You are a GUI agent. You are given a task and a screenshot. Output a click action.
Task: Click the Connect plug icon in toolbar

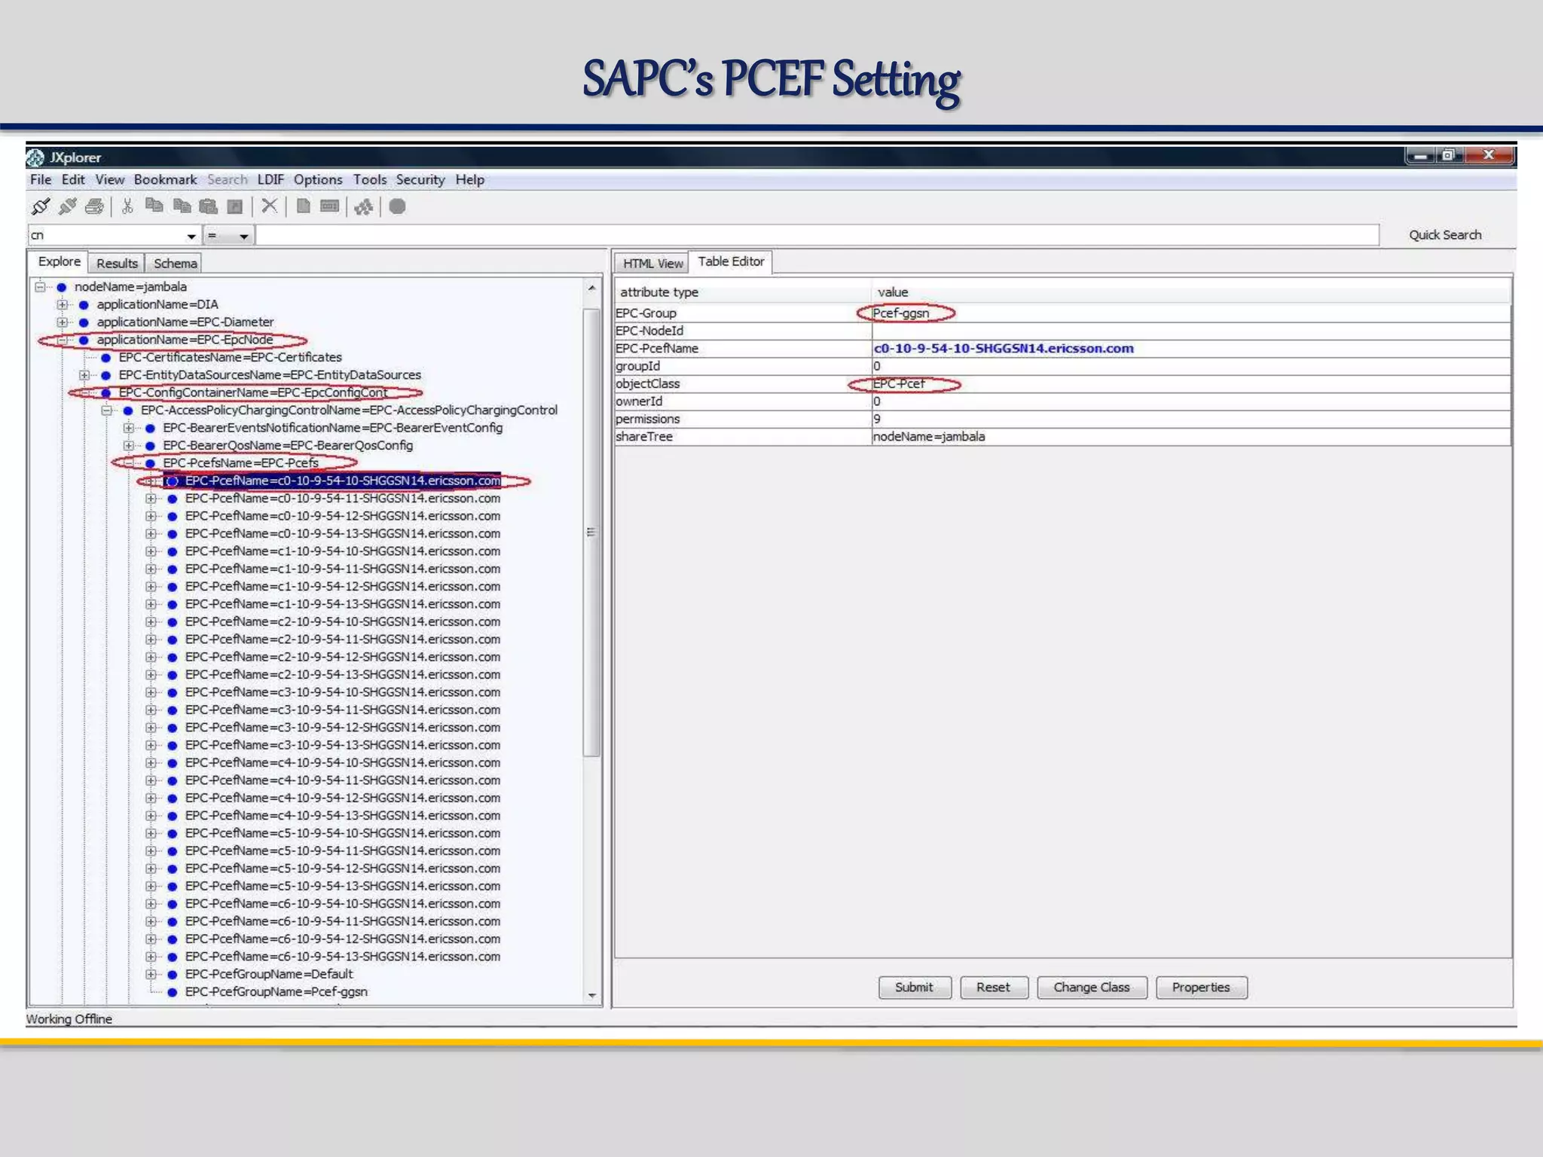41,206
